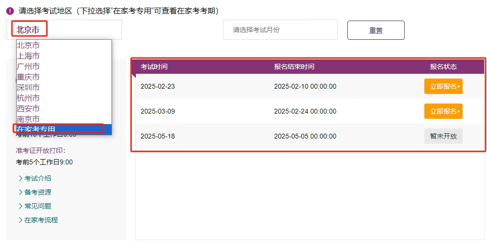Screen dimensions: 487x242
Task: Click 立即报名 for the 2025-03-09 exam
Action: click(443, 111)
